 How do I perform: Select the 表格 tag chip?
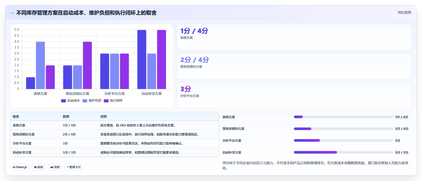(x=38, y=167)
